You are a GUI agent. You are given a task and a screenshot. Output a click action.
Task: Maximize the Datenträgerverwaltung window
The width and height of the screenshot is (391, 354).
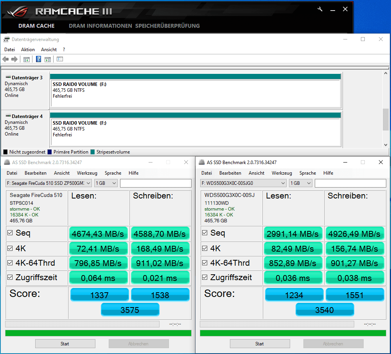pos(363,39)
